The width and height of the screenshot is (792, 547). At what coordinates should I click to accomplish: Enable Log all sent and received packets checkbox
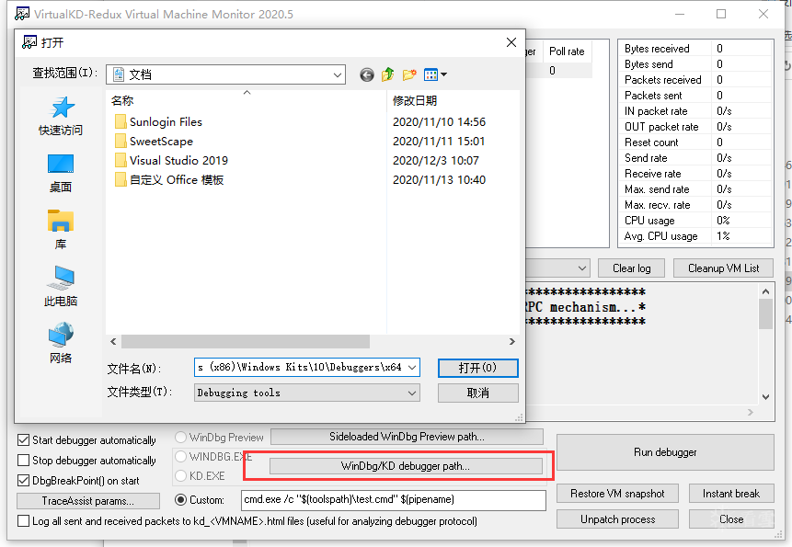[23, 520]
